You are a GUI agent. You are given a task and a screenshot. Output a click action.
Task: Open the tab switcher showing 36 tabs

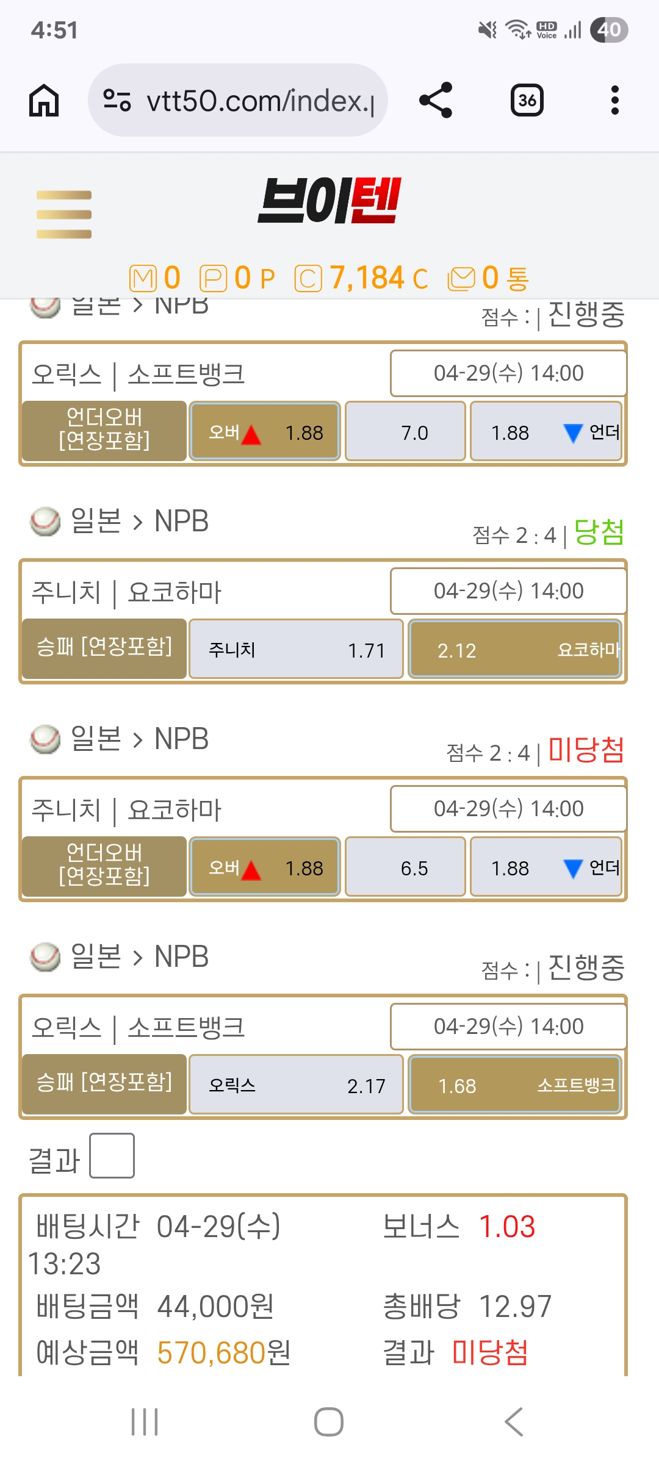(527, 101)
